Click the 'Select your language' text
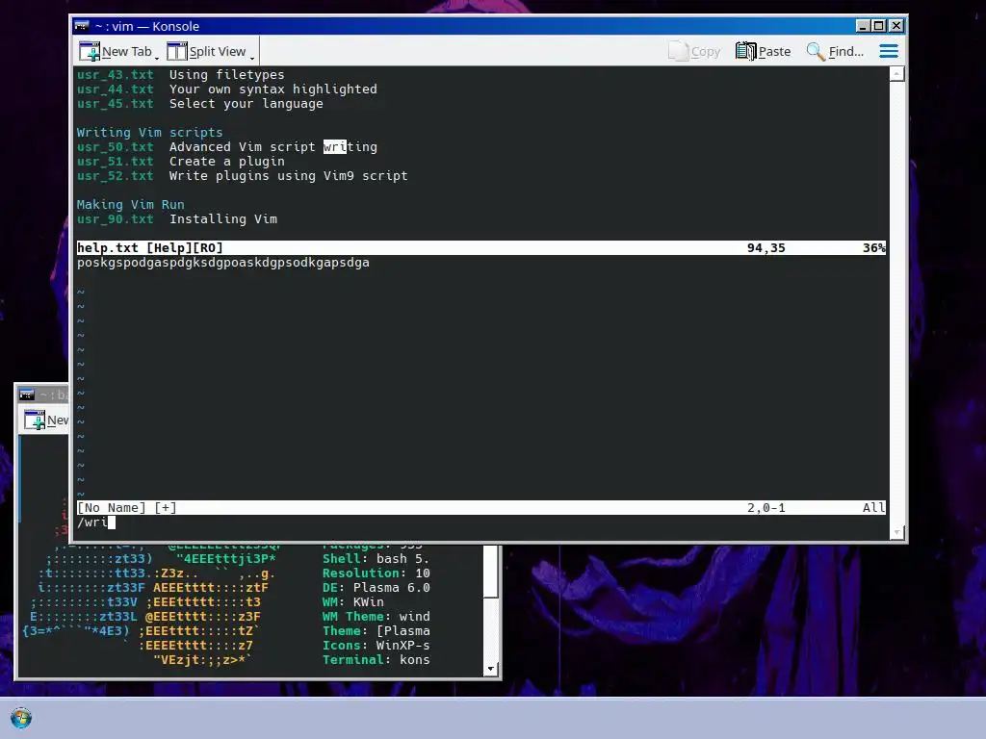The width and height of the screenshot is (986, 739). pyautogui.click(x=246, y=104)
